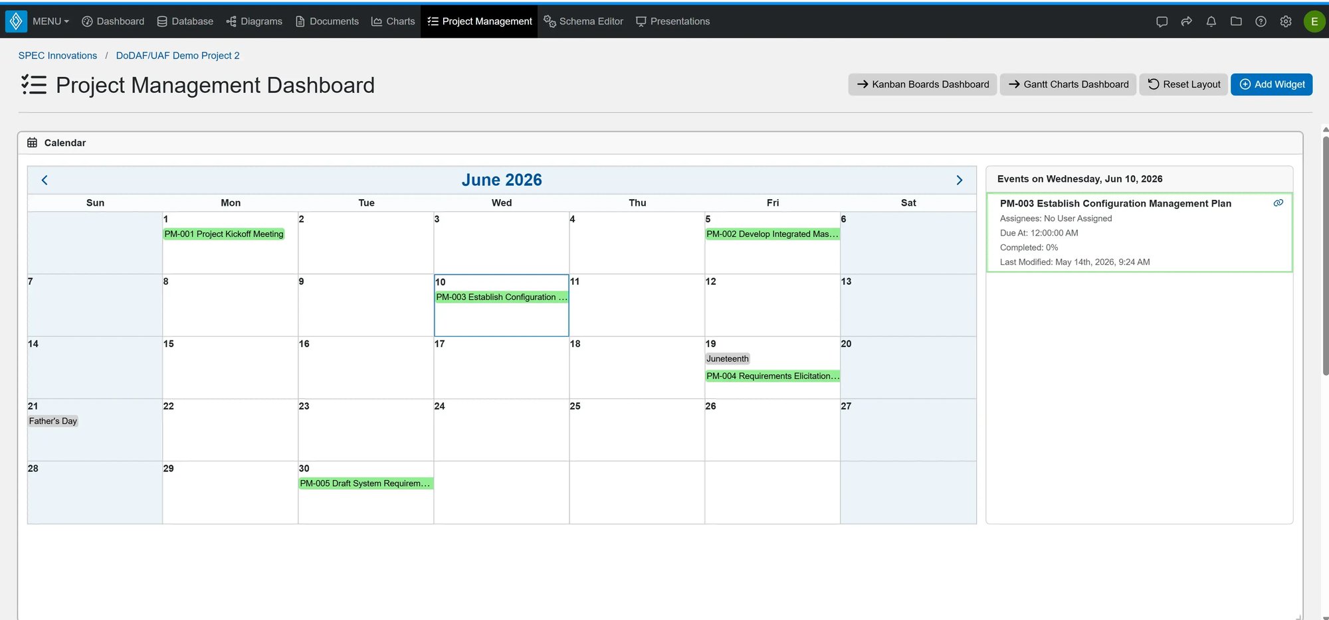
Task: Select June 15 calendar day
Action: 230,367
